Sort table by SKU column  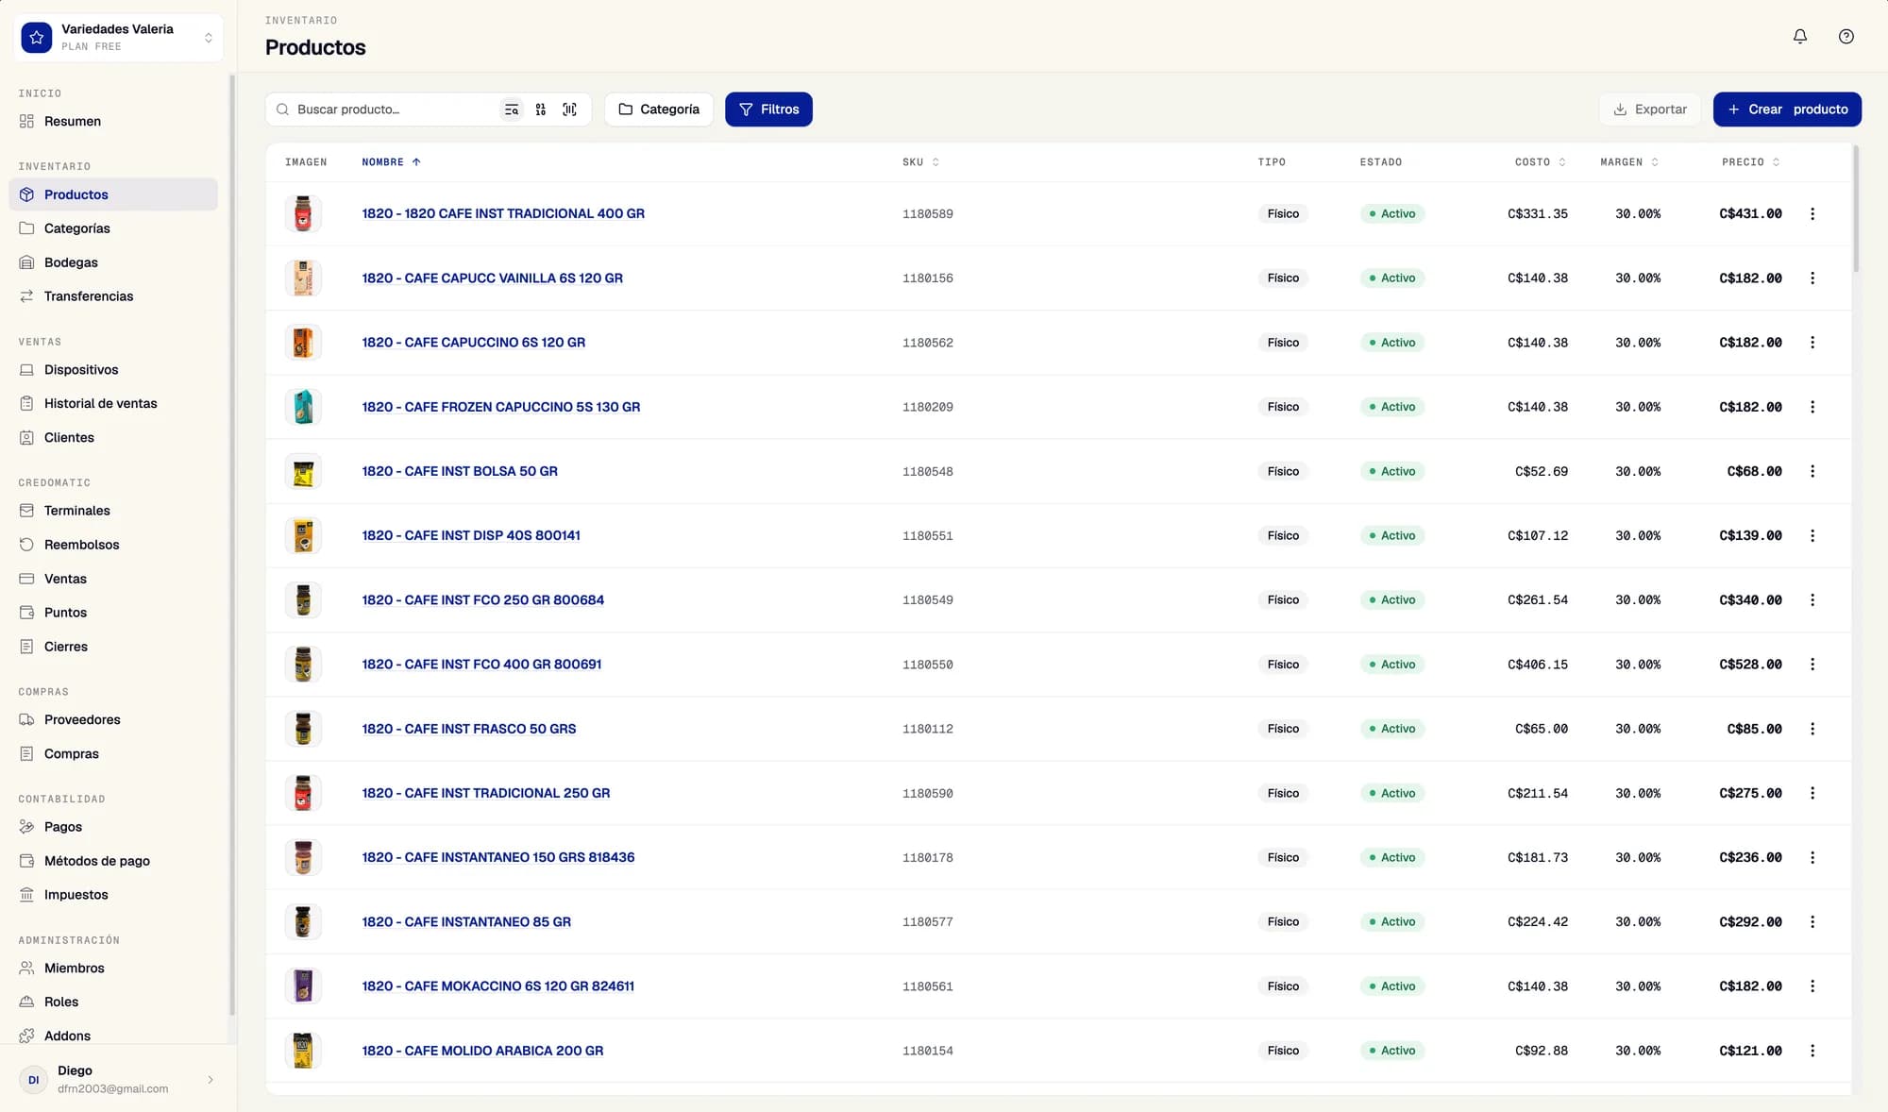click(920, 162)
